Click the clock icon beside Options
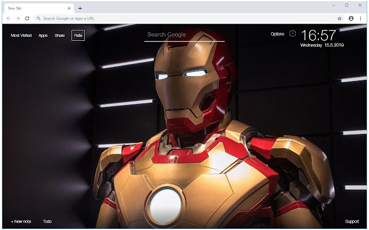Image resolution: width=369 pixels, height=230 pixels. coord(292,33)
